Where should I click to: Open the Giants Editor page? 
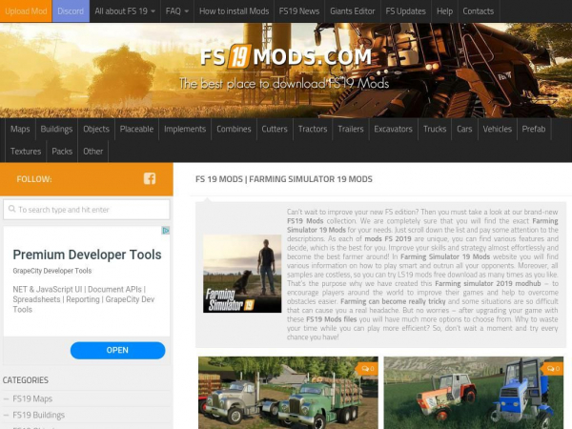[353, 11]
